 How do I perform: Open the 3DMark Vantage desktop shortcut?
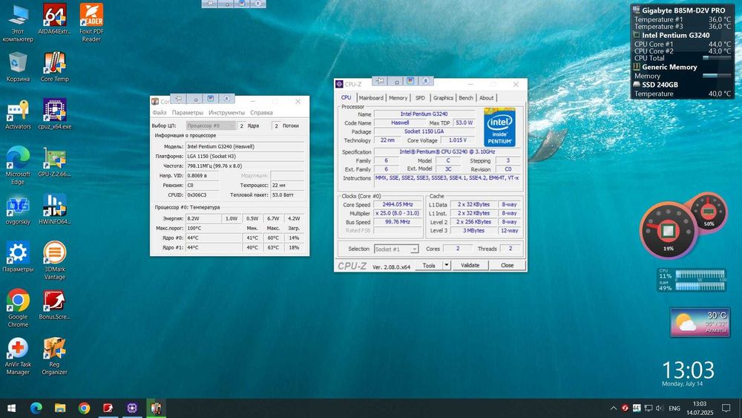tap(54, 261)
